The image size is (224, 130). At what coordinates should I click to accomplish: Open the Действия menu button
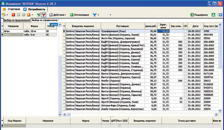tap(57, 15)
